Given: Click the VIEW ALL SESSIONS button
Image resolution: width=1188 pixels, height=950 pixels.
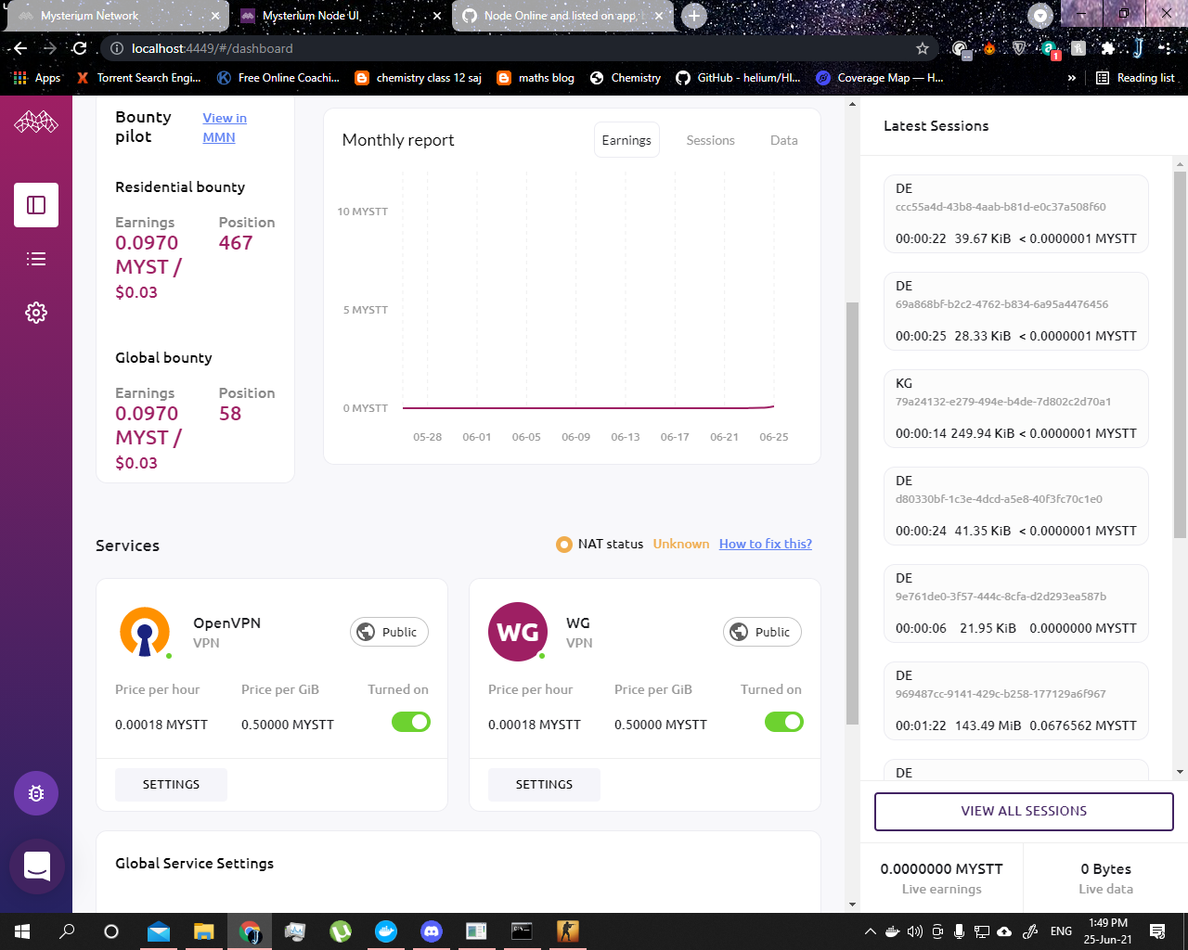Looking at the screenshot, I should tap(1024, 810).
